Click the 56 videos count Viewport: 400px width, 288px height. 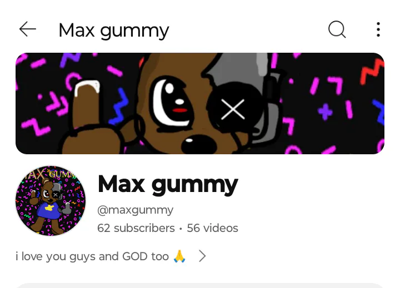[x=212, y=228]
